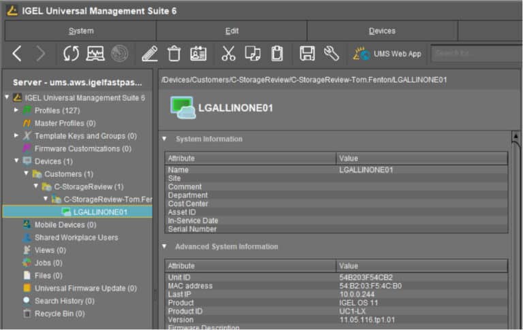Click the Firmware Customizations magenta icon
The image size is (523, 330).
pos(27,148)
